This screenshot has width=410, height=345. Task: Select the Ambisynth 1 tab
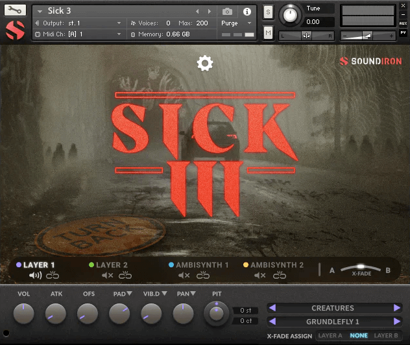(202, 265)
